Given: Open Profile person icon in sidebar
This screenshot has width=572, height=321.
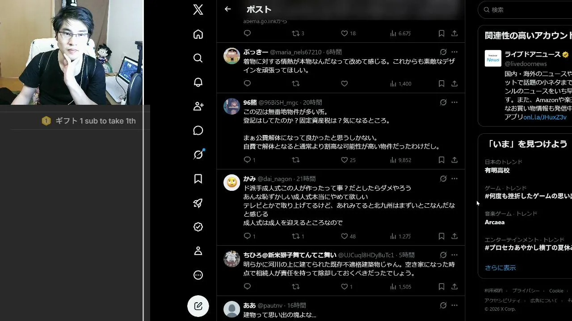Looking at the screenshot, I should pos(198,251).
